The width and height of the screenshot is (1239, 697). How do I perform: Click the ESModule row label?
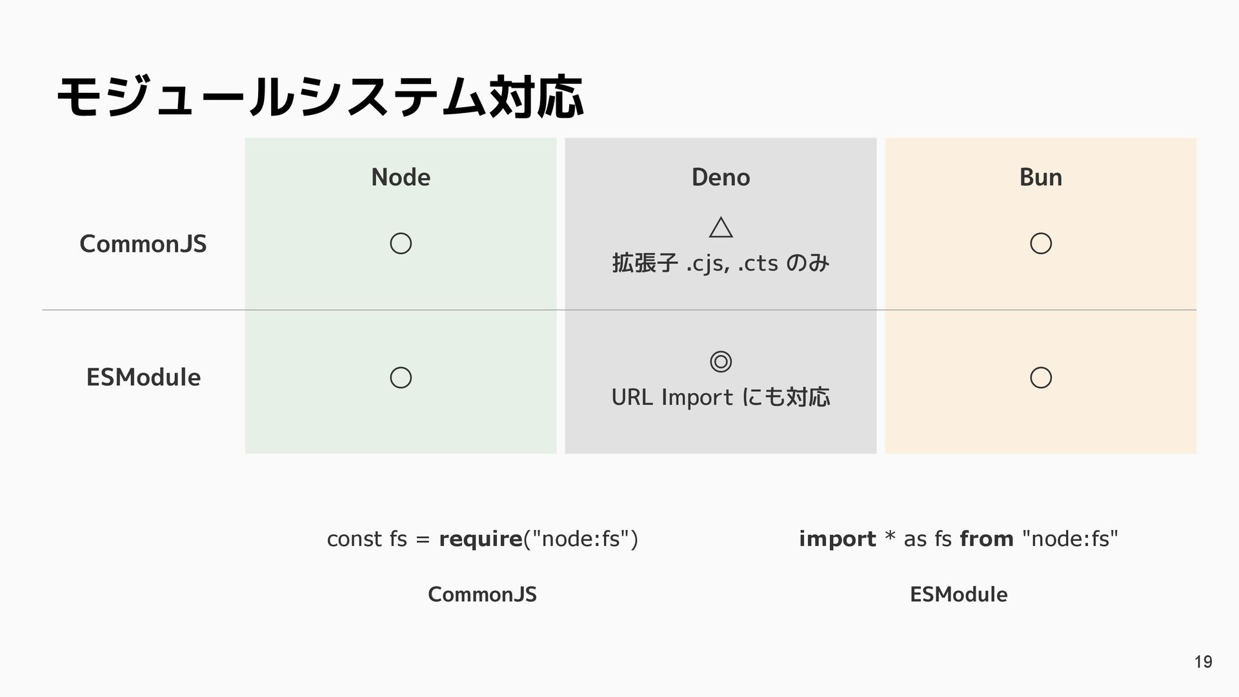pos(143,377)
